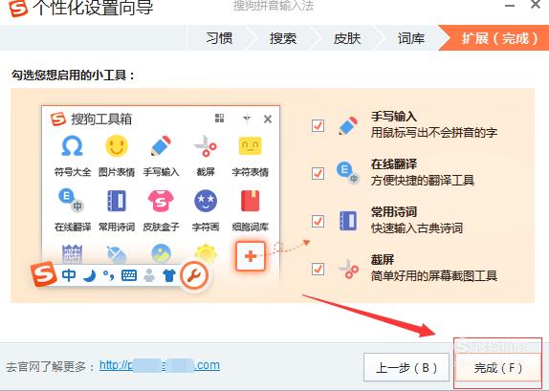Click the Sogou S logo on the status bar
Viewport: 549px width, 391px height.
tap(43, 274)
